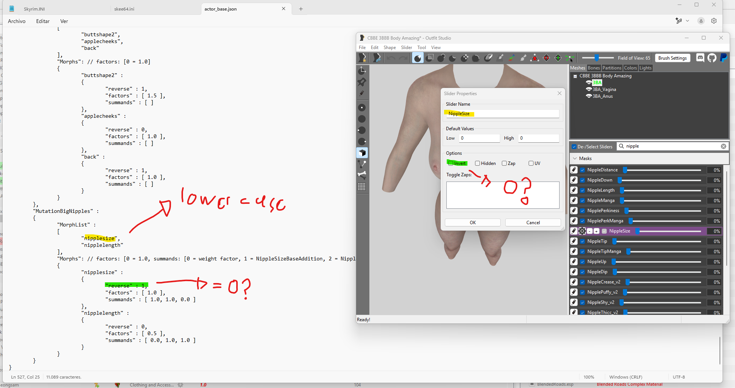Click OK in Slider Properties dialog
This screenshot has height=388, width=735.
coord(472,223)
